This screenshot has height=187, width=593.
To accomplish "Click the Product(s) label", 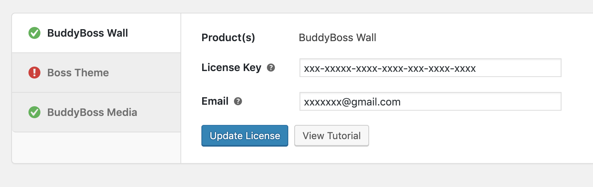I will [228, 37].
